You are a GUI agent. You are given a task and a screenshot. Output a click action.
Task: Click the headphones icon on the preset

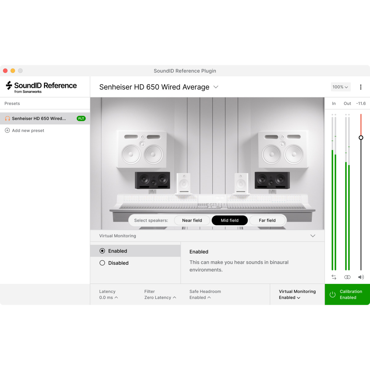pyautogui.click(x=8, y=118)
